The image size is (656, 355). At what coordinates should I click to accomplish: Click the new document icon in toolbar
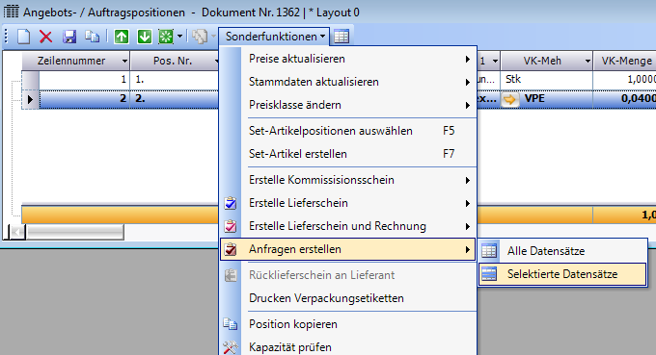pos(23,37)
